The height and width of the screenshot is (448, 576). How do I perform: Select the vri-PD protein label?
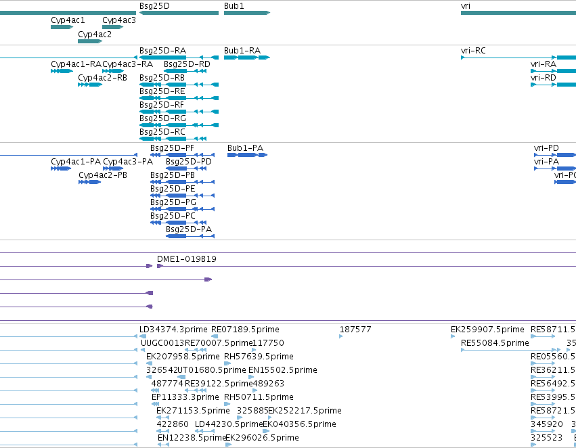tap(546, 148)
